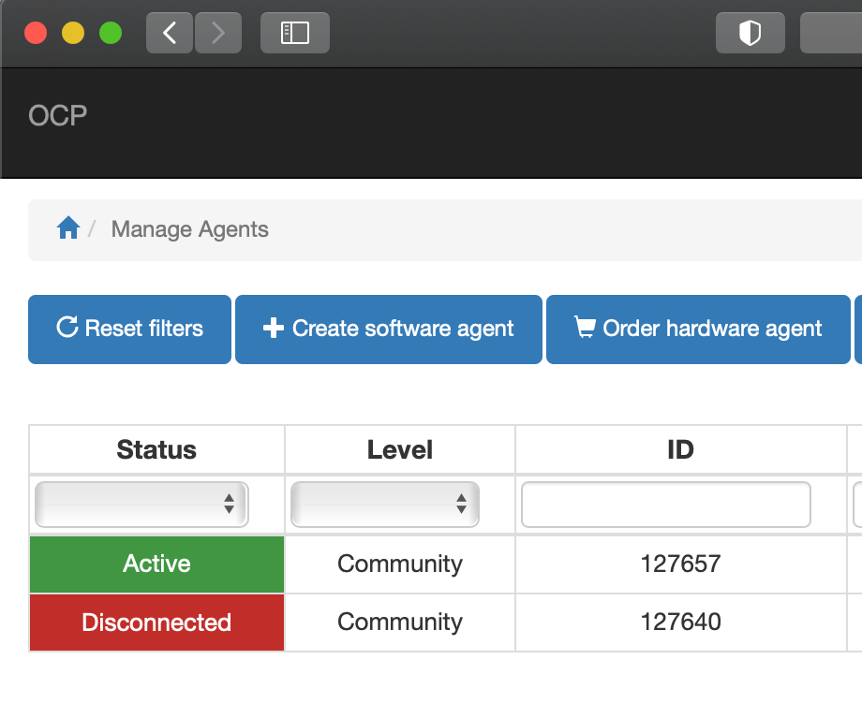Sort by the ID column header
Viewport: 862px width, 718px height.
[680, 449]
